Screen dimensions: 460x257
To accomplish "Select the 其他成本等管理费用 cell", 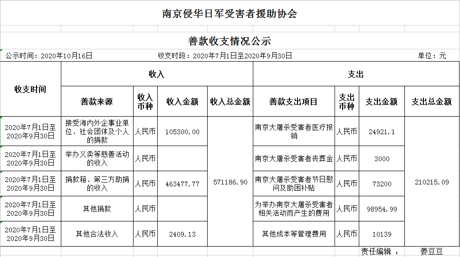I will coord(293,234).
